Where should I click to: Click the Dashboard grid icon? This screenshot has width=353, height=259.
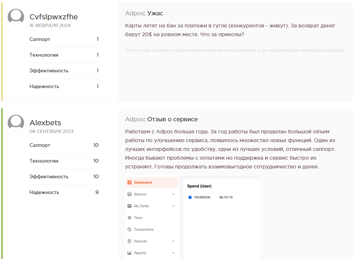point(129,183)
